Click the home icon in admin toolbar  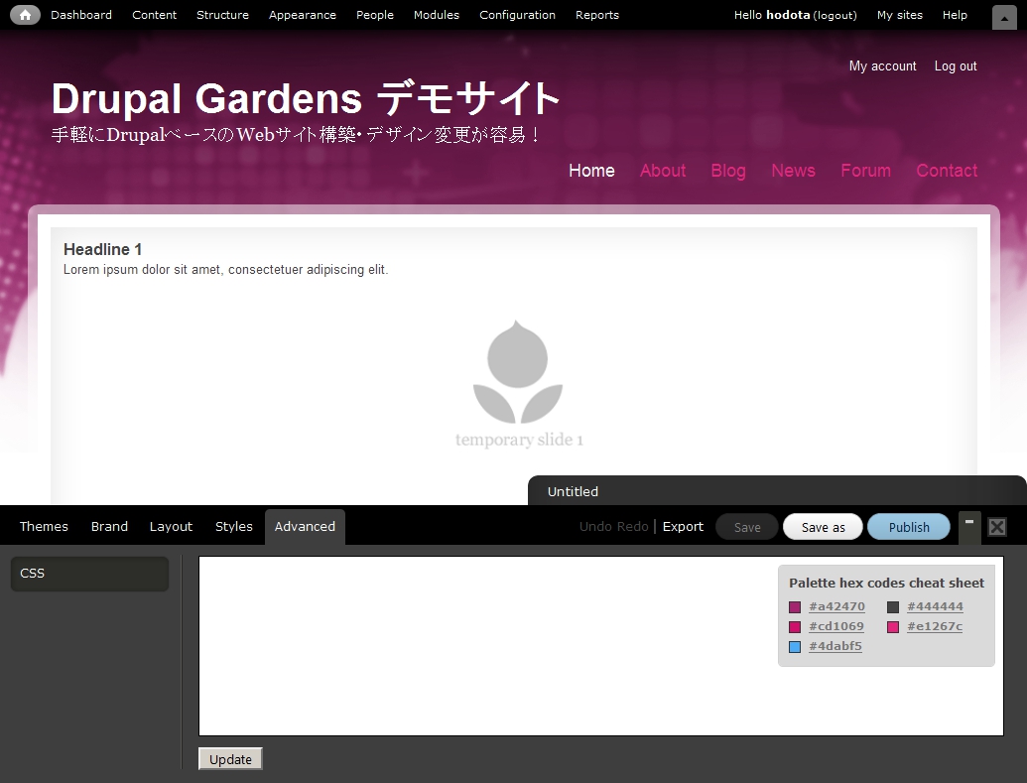click(25, 15)
